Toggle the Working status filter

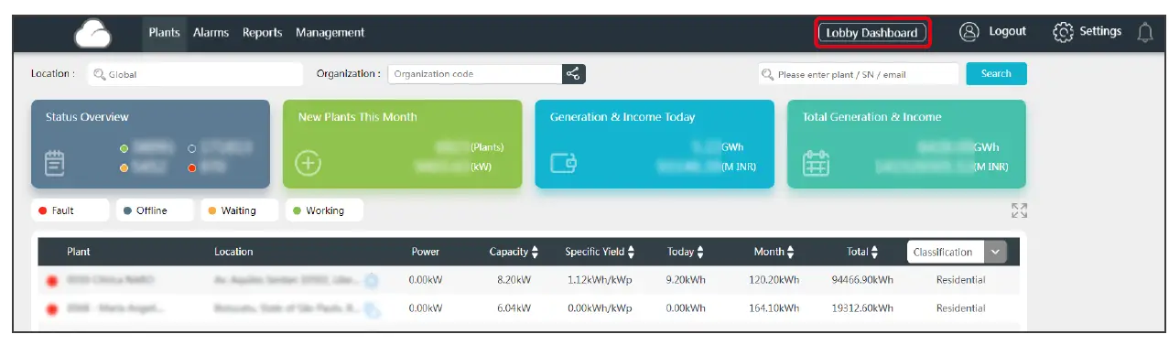click(x=324, y=210)
